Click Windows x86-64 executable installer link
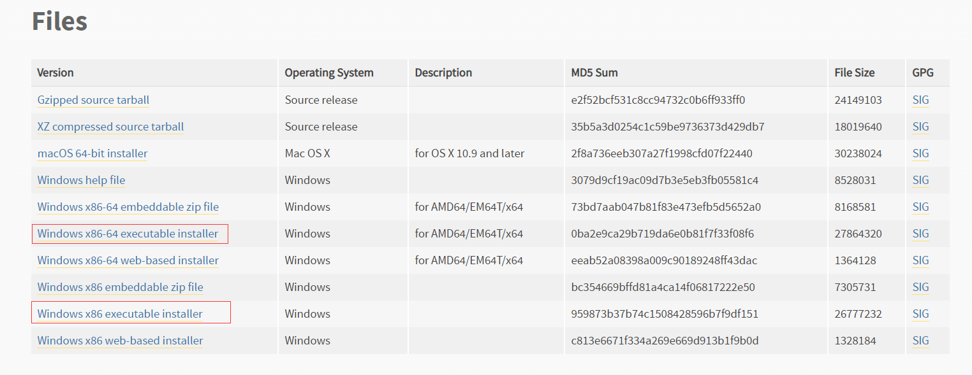Screen dimensions: 972x375 point(128,234)
